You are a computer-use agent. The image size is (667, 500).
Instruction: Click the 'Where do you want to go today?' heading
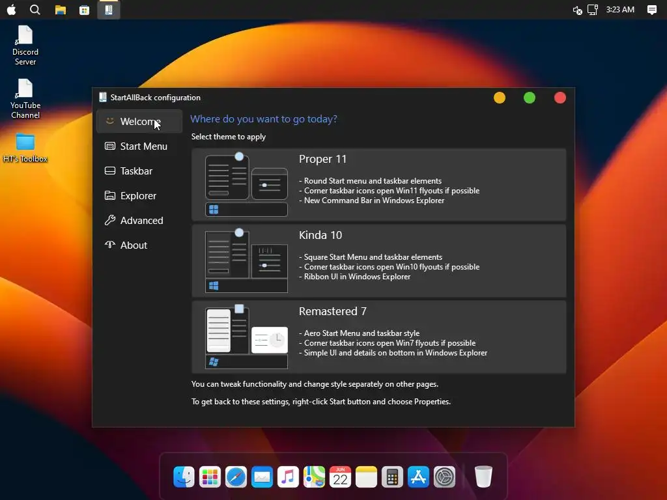(264, 119)
